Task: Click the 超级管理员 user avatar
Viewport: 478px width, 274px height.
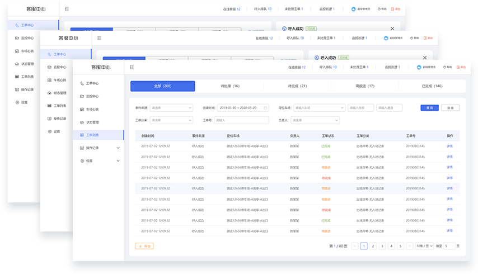Action: (x=419, y=67)
